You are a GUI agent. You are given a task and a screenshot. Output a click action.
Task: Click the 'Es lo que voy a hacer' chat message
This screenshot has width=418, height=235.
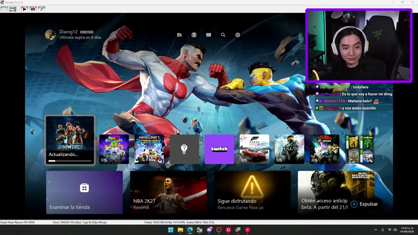point(354,94)
